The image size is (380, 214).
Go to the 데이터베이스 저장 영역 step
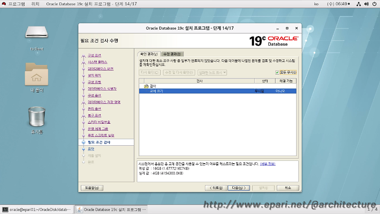pyautogui.click(x=104, y=102)
